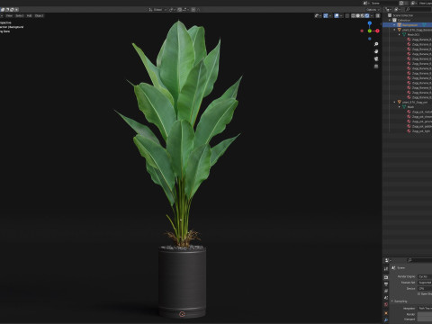Screen dimensions: 432x324
Task: Open Render Engine dropdown
Action: (425, 276)
